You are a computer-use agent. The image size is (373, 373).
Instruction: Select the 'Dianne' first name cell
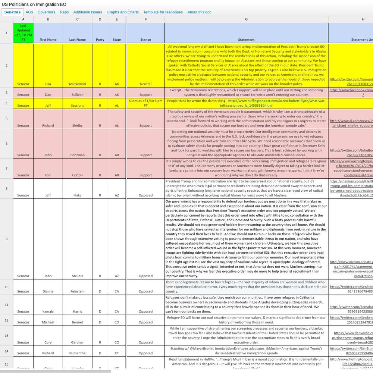pyautogui.click(x=48, y=287)
